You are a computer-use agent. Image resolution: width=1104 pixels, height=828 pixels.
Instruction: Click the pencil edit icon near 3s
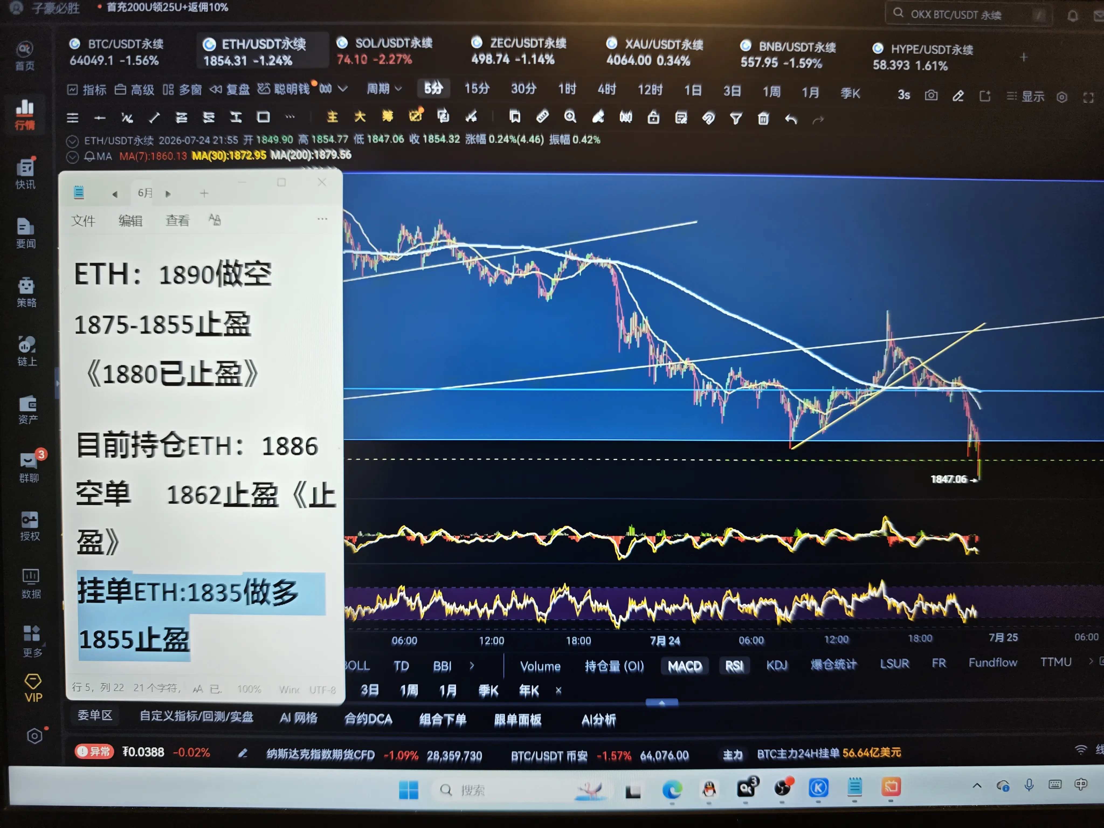tap(958, 95)
